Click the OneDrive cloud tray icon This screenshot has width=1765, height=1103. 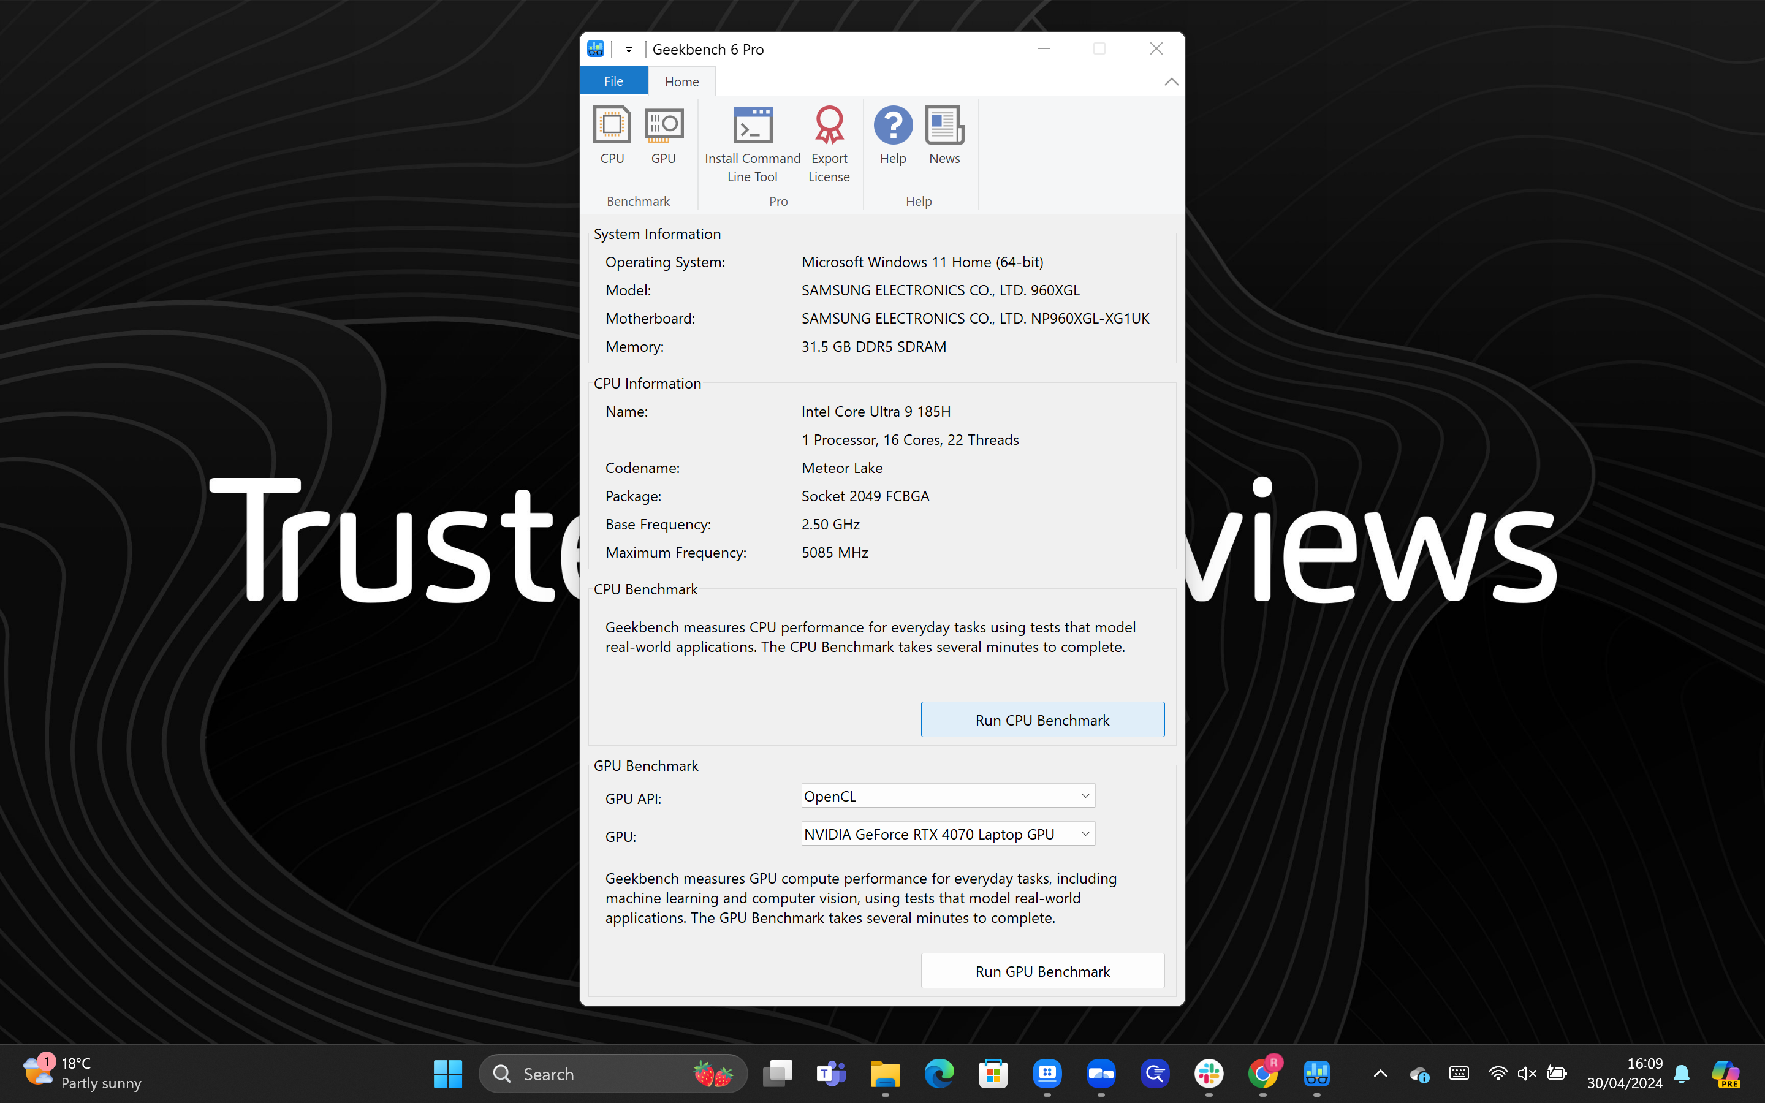[1419, 1074]
